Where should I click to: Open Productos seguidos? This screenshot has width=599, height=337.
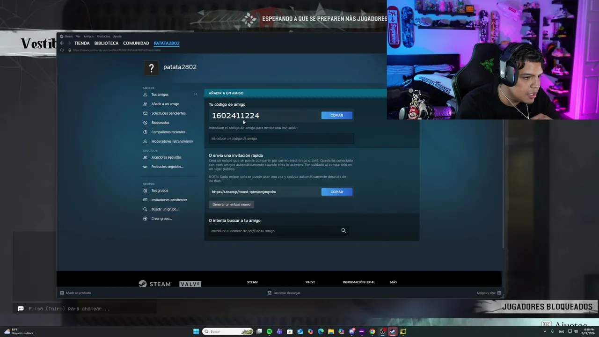point(167,167)
